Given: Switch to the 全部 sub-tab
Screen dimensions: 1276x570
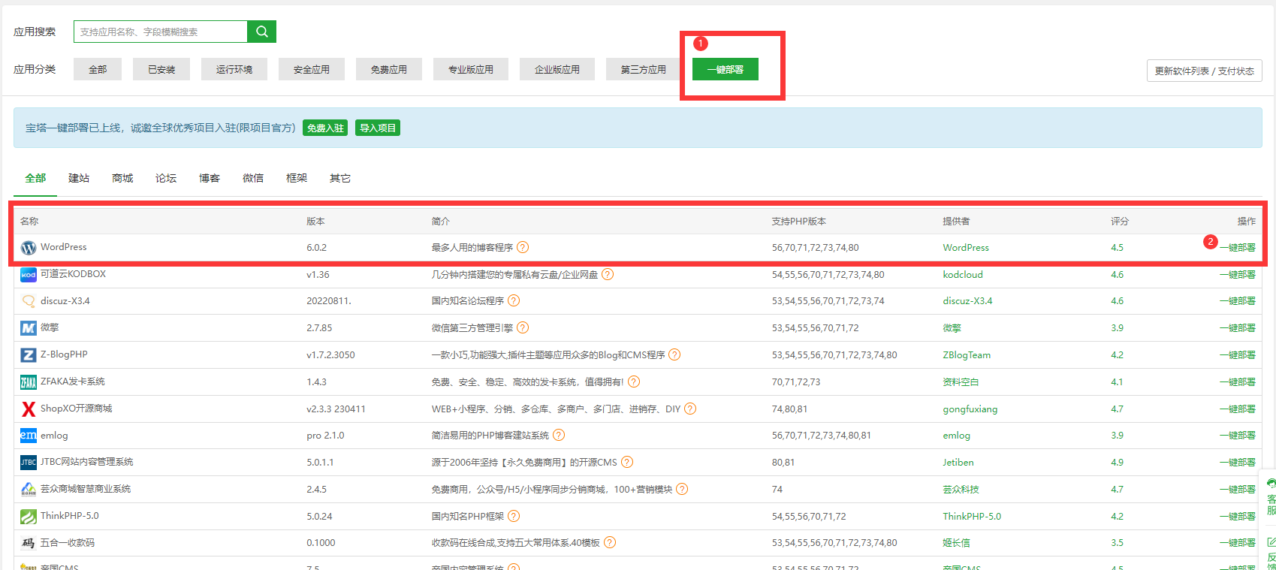Looking at the screenshot, I should (x=35, y=178).
